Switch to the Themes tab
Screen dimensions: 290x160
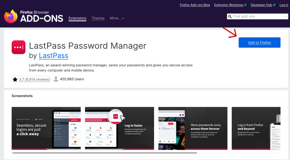click(98, 18)
